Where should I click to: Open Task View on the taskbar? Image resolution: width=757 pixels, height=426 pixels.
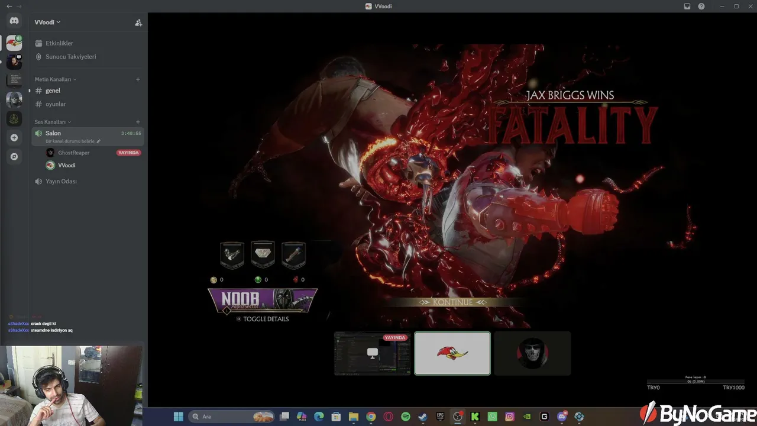(x=284, y=417)
